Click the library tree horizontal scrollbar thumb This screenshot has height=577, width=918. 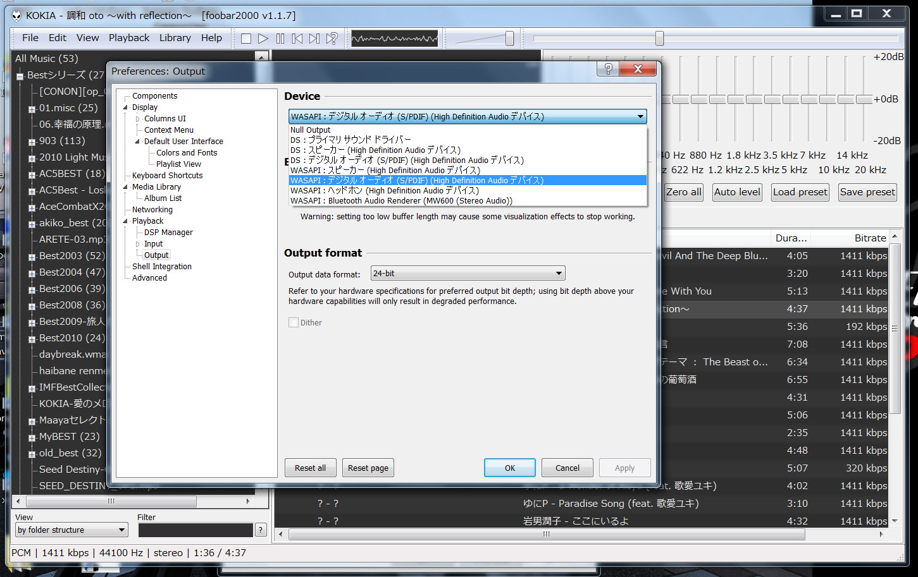111,501
